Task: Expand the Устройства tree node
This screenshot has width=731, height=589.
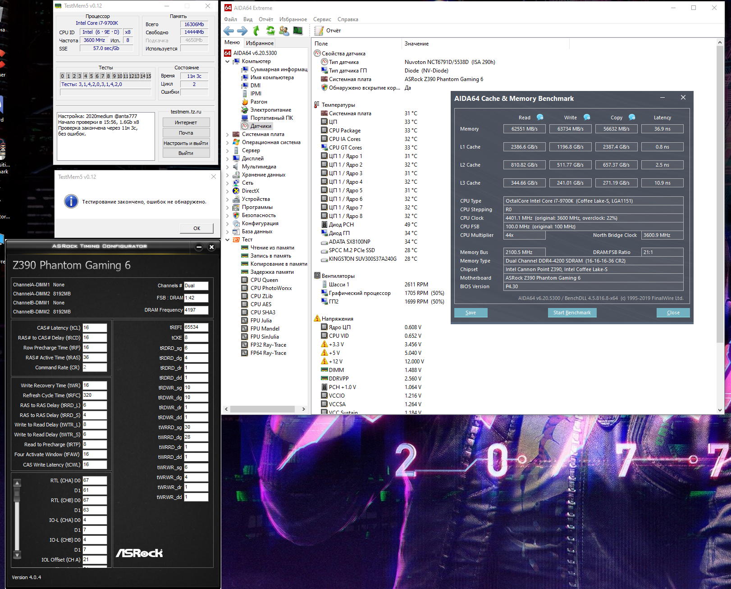Action: point(228,199)
